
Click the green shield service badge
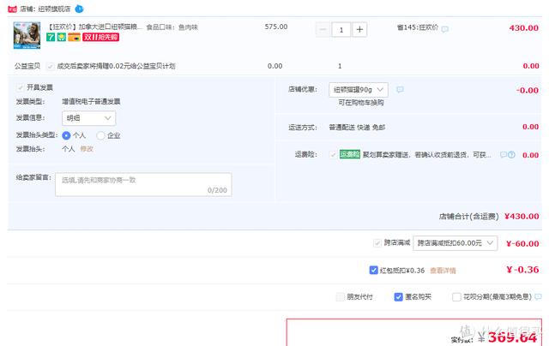pos(62,37)
